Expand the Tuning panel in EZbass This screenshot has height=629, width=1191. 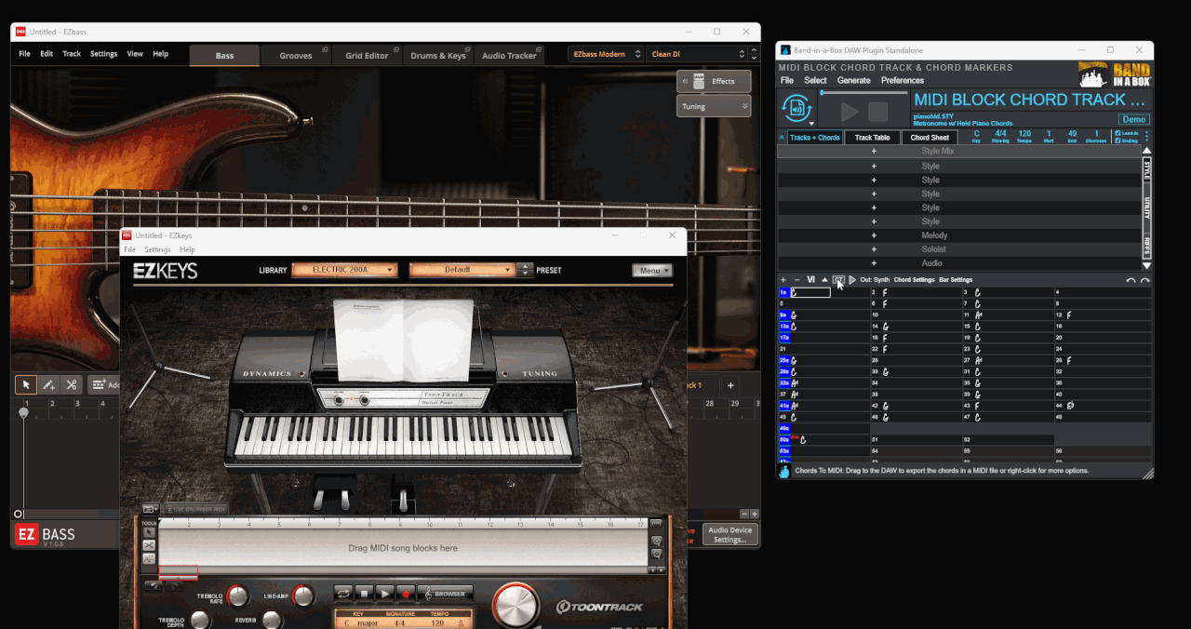[x=714, y=107]
